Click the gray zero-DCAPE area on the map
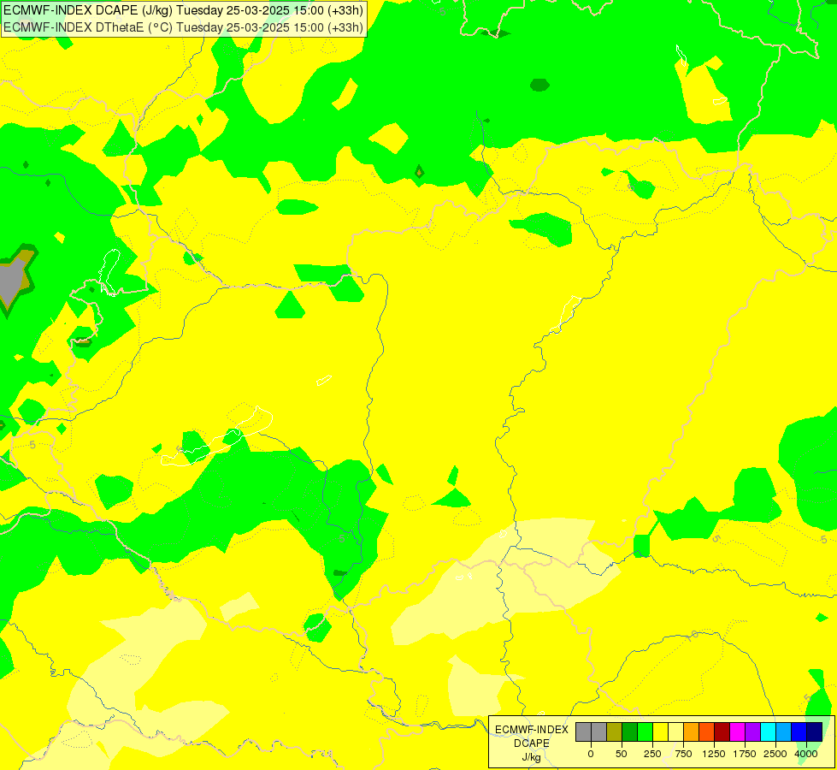The width and height of the screenshot is (837, 770). coord(10,280)
